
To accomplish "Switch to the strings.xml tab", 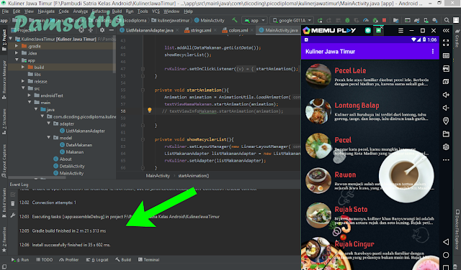I will coord(200,30).
